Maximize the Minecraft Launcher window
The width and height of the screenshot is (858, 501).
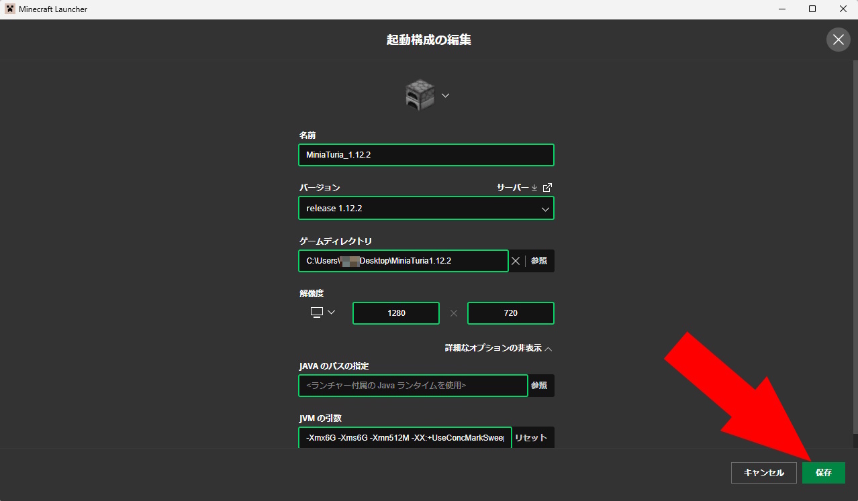[812, 9]
